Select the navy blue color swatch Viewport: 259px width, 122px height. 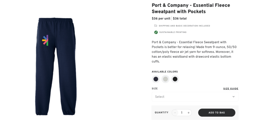156,79
